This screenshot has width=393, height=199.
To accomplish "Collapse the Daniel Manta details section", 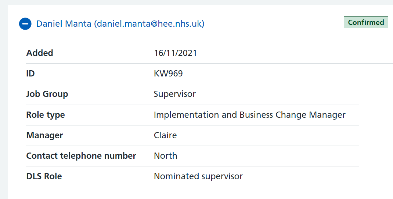I will coord(112,24).
